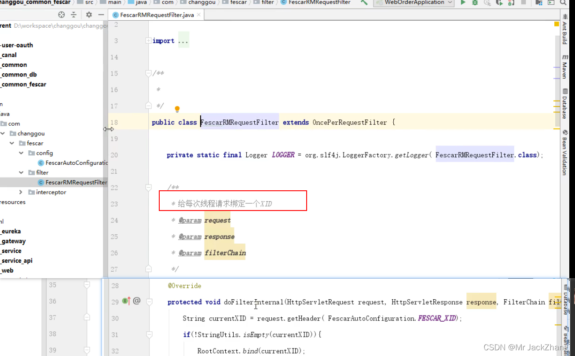Click the LOGGER field name
Viewport: 575px width, 356px height.
tap(283, 155)
